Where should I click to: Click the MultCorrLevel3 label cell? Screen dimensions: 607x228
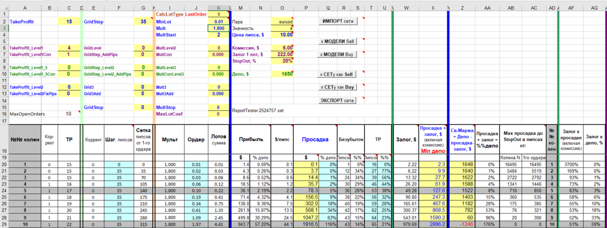tap(170, 74)
